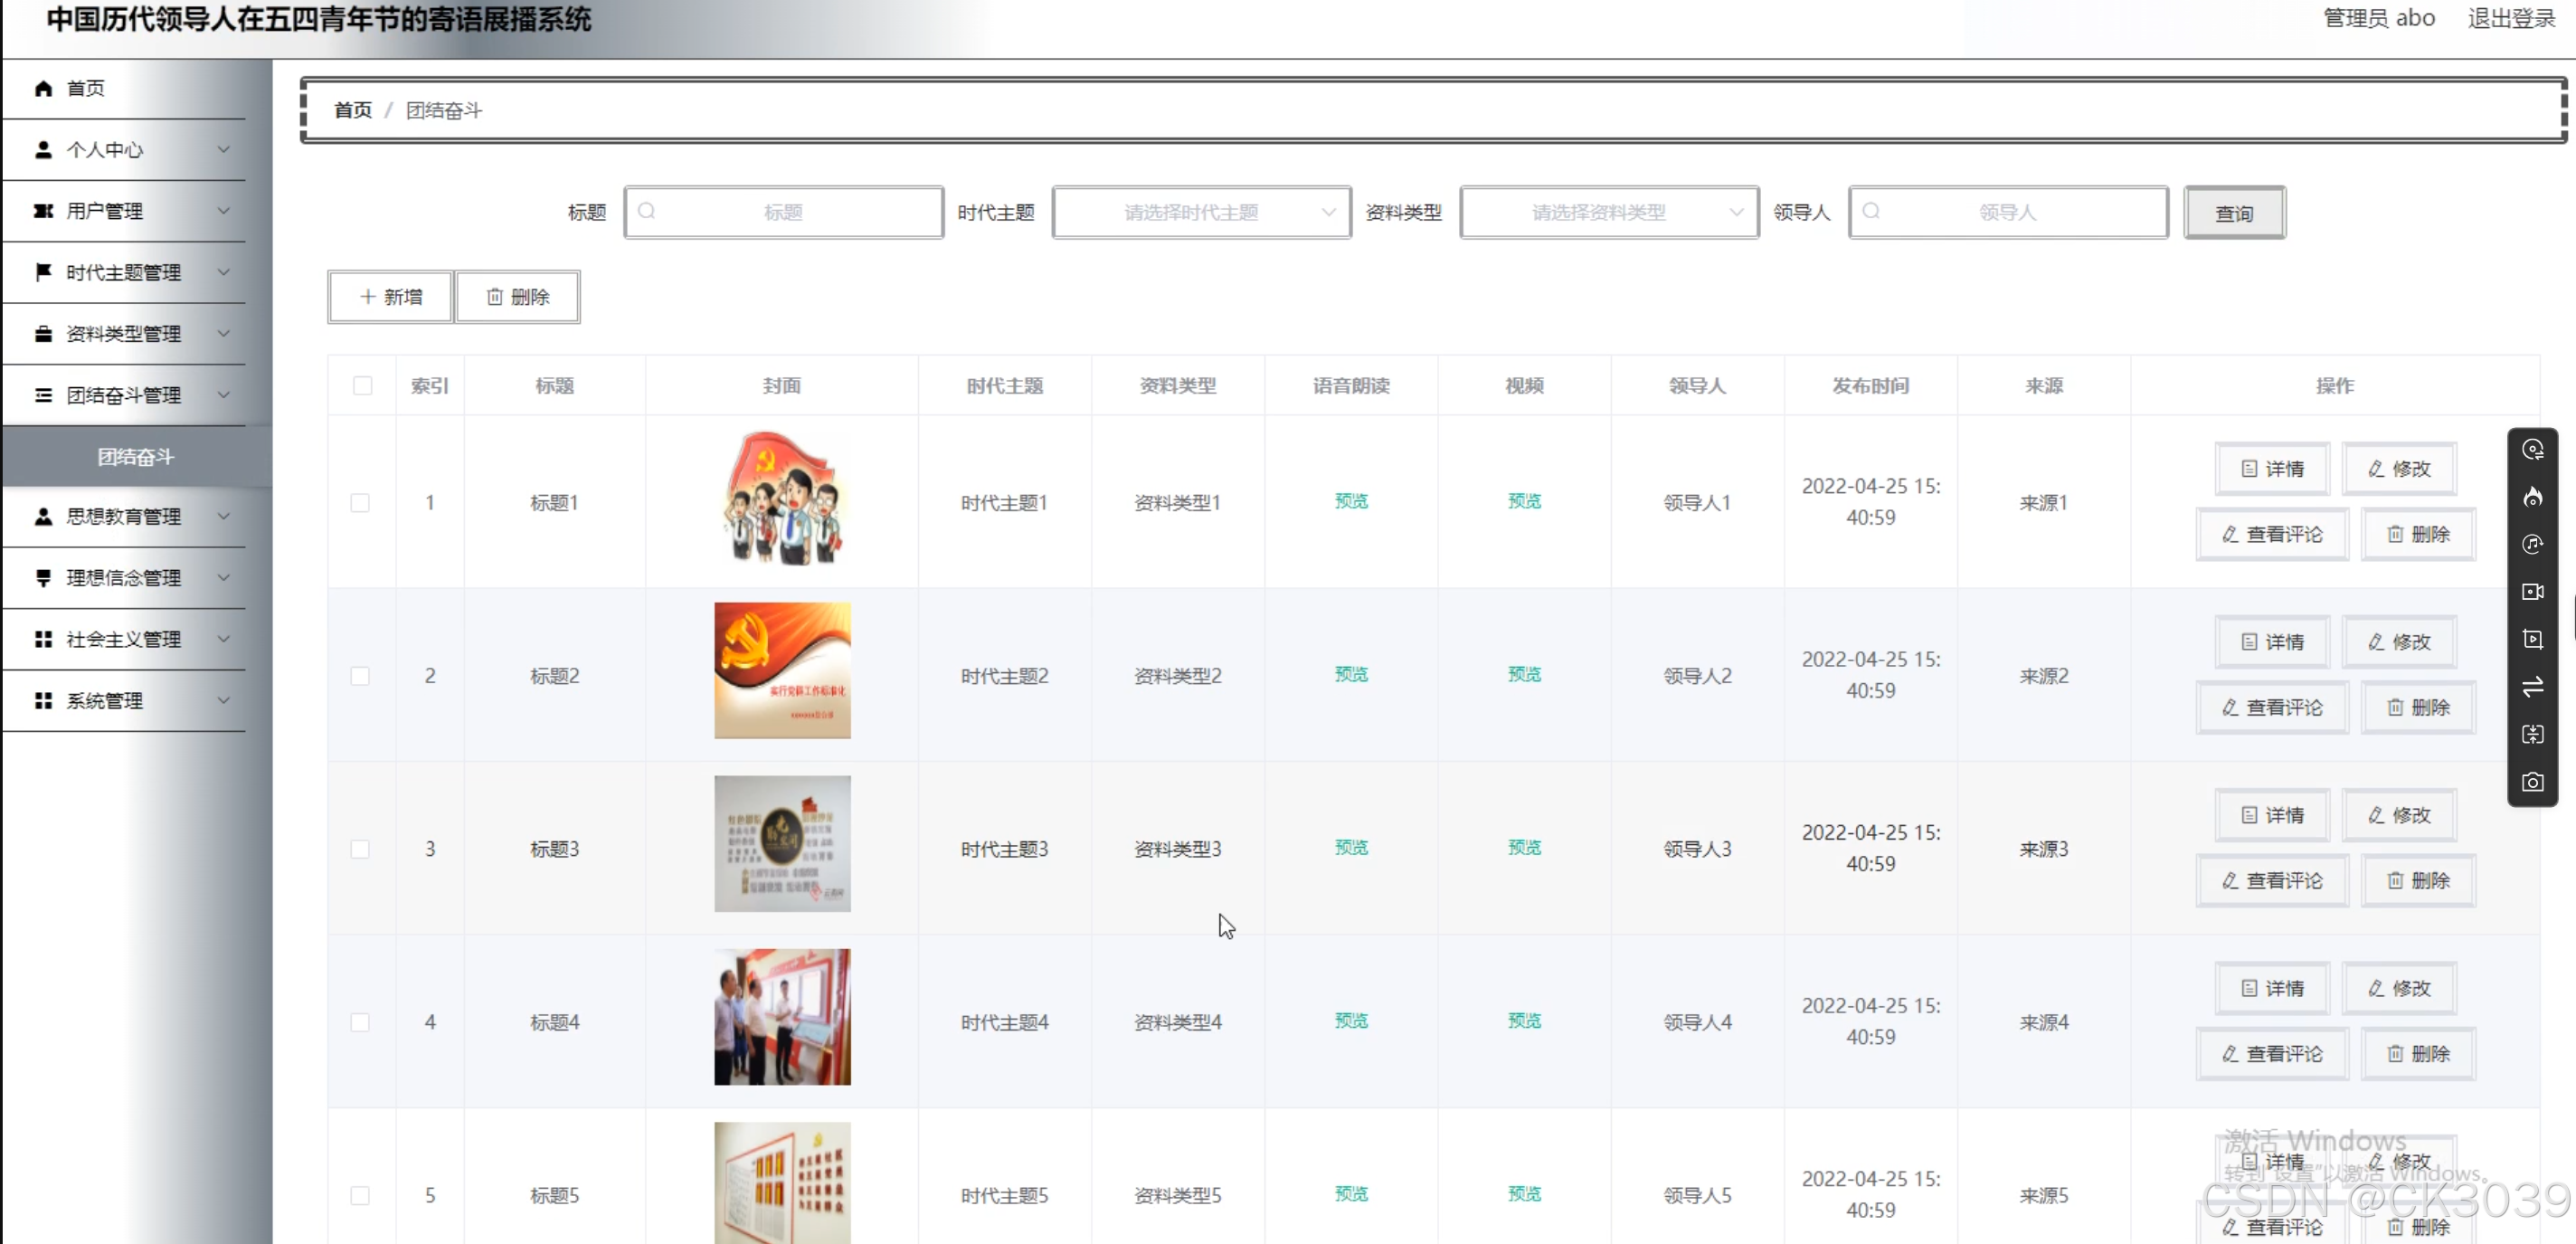Screen dimensions: 2576x1244
Task: Click the 新增 add button
Action: 391,297
